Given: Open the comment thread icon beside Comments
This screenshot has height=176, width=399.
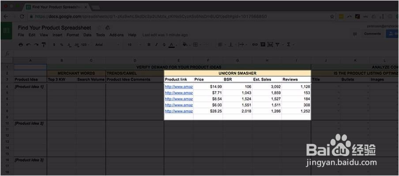Looking at the screenshot, I should coord(355,34).
